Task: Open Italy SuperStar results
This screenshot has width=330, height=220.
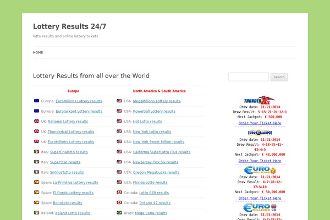Action: click(65, 162)
